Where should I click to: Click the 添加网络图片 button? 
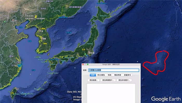click(x=108, y=80)
